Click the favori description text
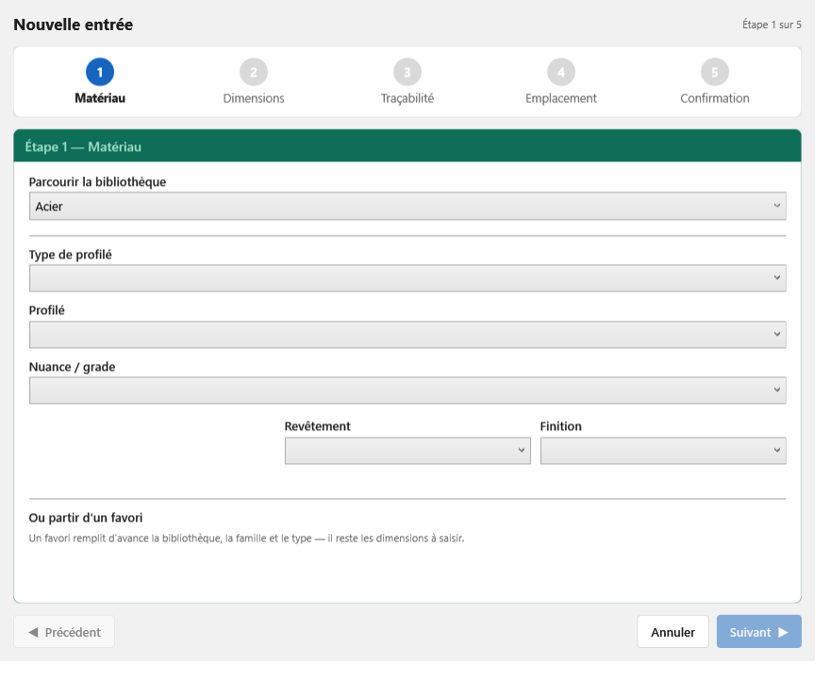The width and height of the screenshot is (830, 698). pyautogui.click(x=247, y=539)
